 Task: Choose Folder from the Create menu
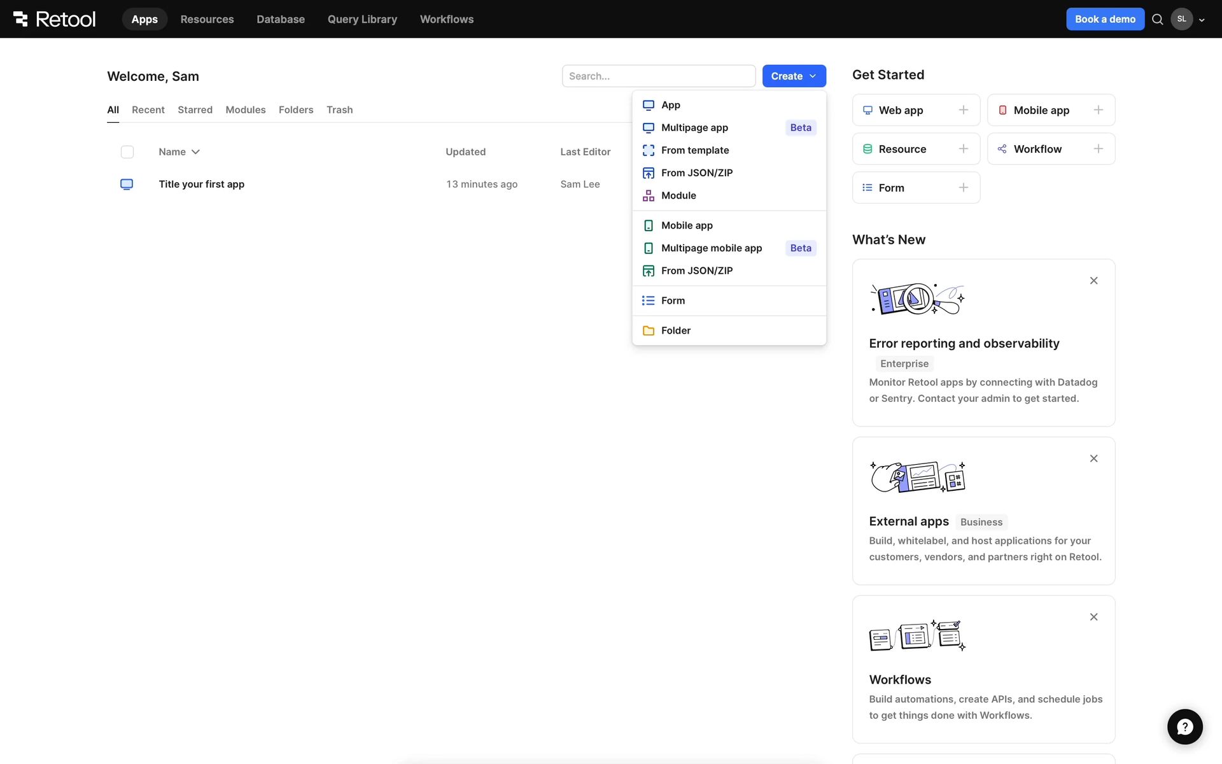pyautogui.click(x=729, y=330)
